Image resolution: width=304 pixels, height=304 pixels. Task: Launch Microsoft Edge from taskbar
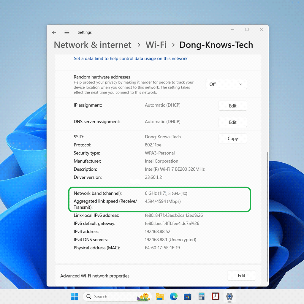(174, 297)
